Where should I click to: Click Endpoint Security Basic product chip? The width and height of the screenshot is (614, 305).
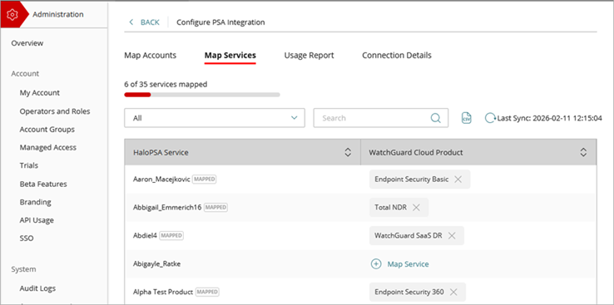point(420,180)
